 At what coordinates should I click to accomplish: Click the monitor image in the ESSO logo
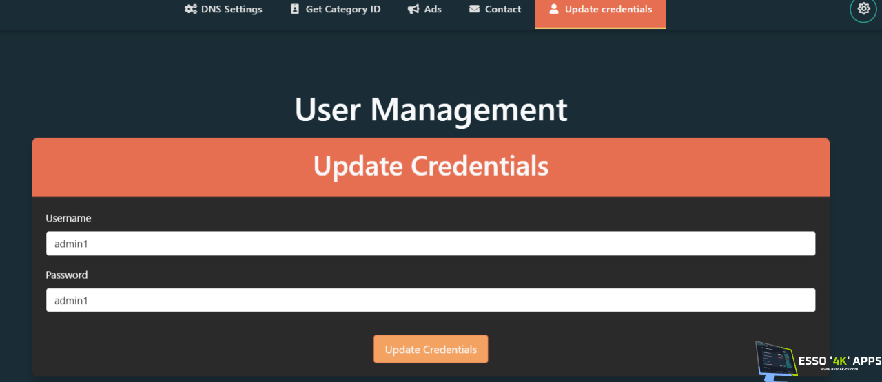click(x=775, y=359)
